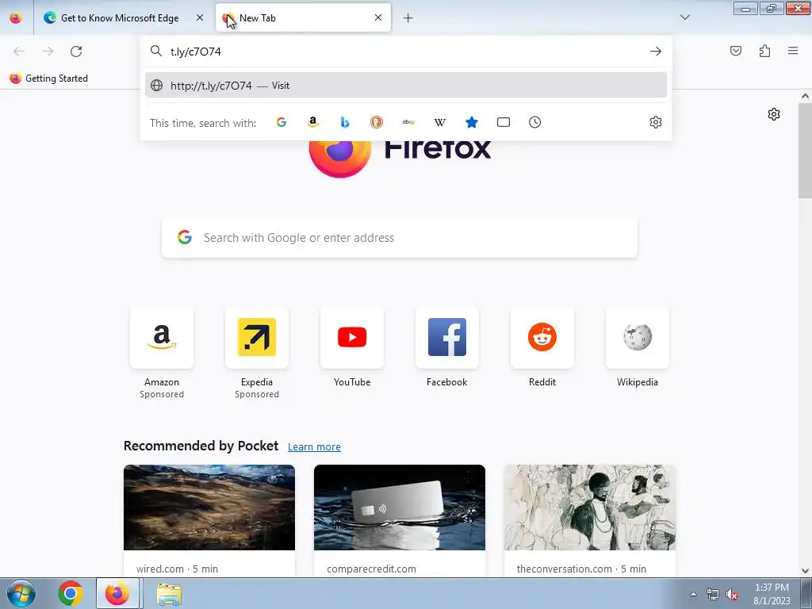This screenshot has height=609, width=812.
Task: Click the Search with Google page search box
Action: [x=400, y=238]
